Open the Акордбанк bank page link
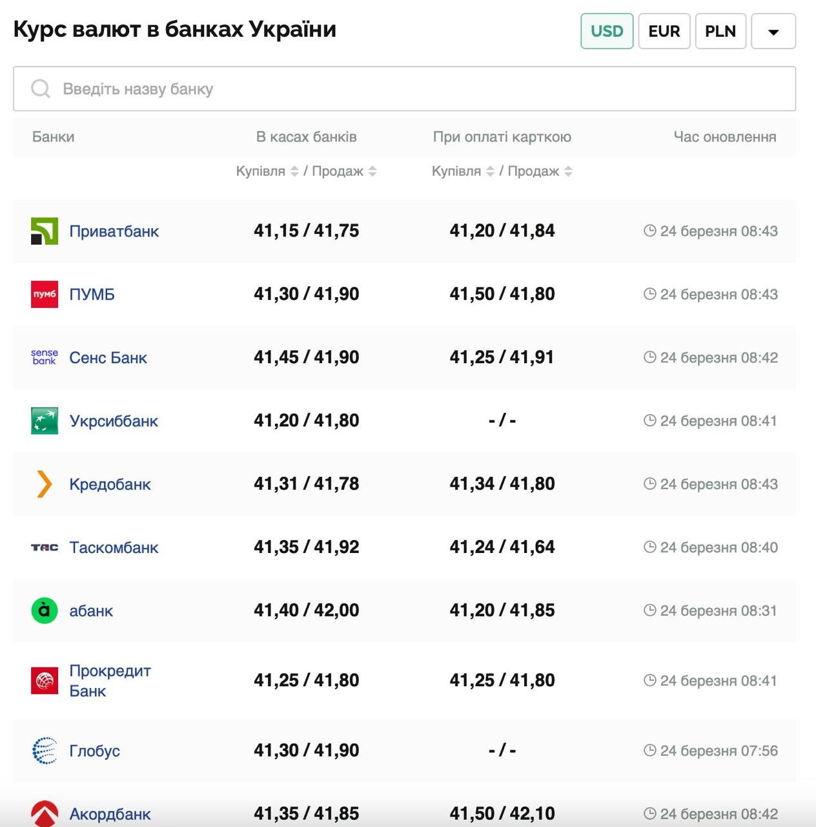 (x=110, y=813)
